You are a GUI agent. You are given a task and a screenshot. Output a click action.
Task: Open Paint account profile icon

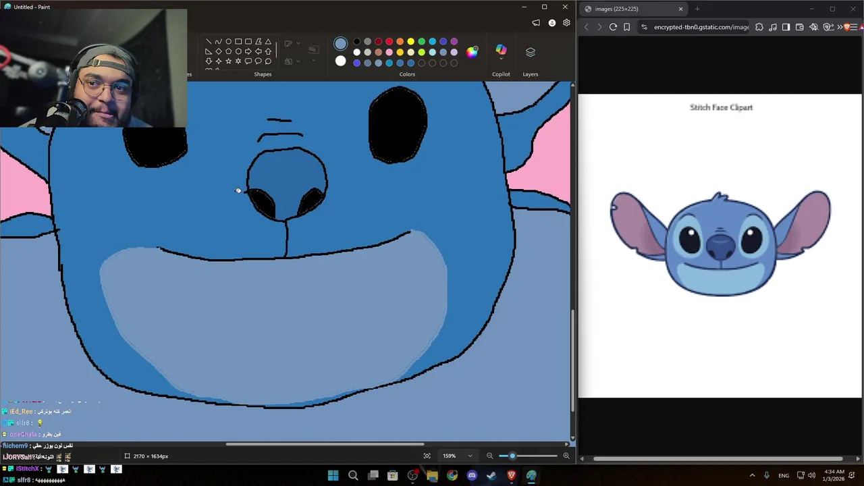(552, 23)
